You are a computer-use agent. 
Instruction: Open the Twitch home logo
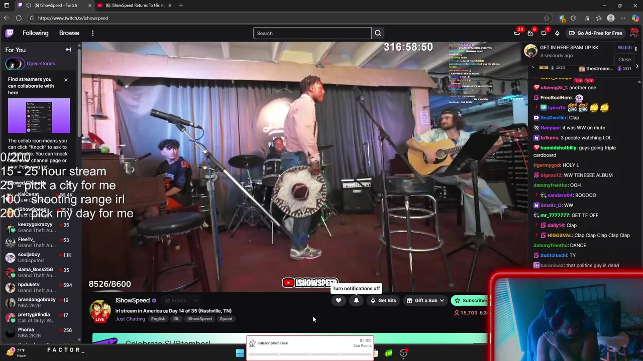tap(10, 33)
